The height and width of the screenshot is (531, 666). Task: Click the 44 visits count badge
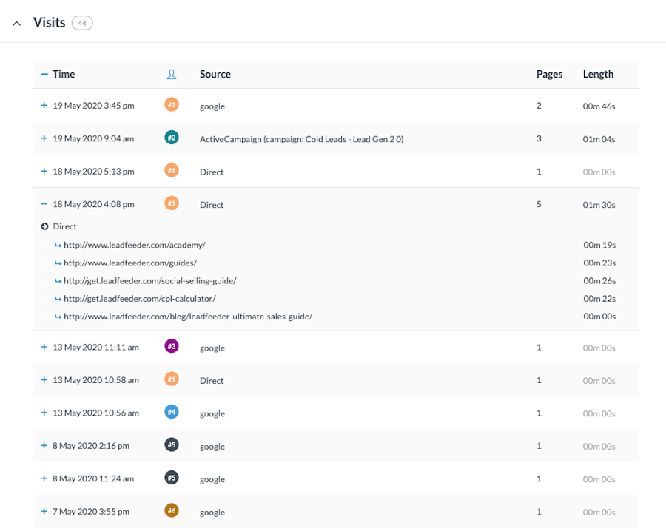tap(82, 22)
